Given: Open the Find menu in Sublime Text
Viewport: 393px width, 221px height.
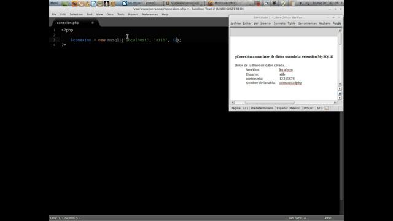Looking at the screenshot, I should point(90,14).
